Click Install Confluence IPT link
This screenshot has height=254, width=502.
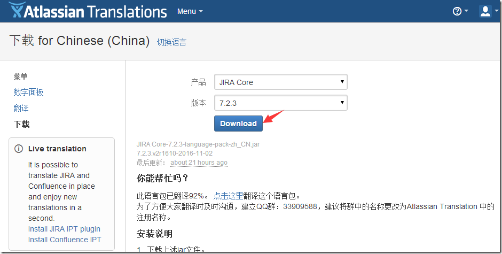(64, 240)
